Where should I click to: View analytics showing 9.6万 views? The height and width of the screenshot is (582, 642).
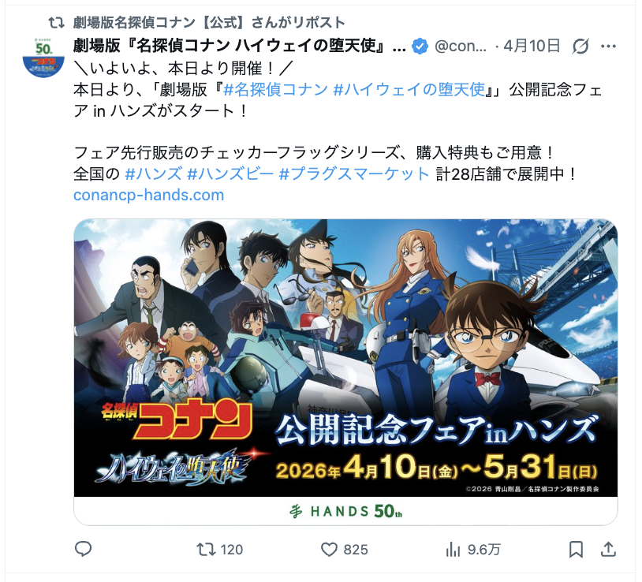tap(473, 549)
